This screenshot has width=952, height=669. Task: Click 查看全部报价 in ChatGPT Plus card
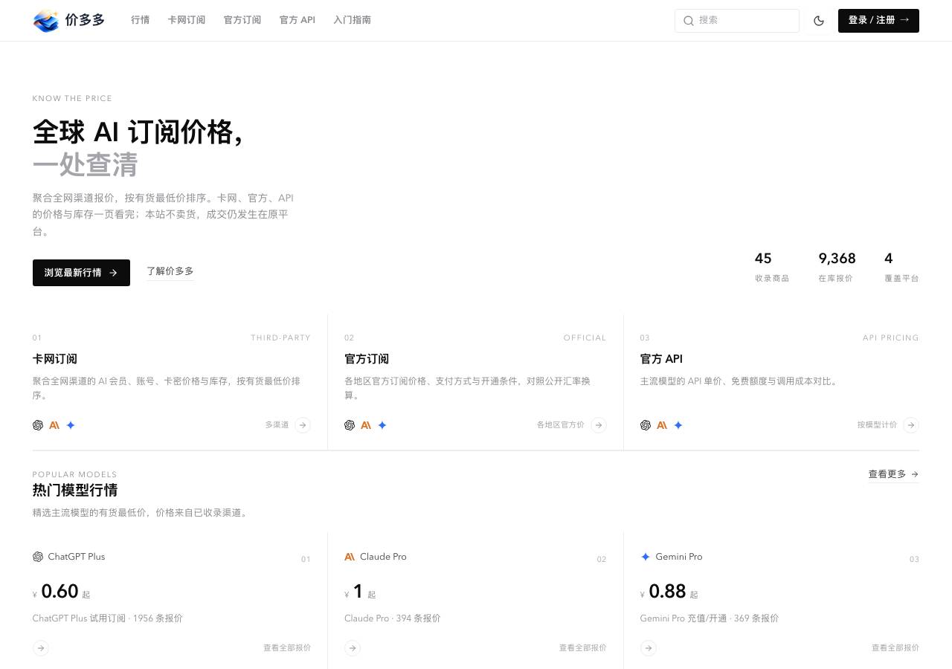tap(287, 648)
